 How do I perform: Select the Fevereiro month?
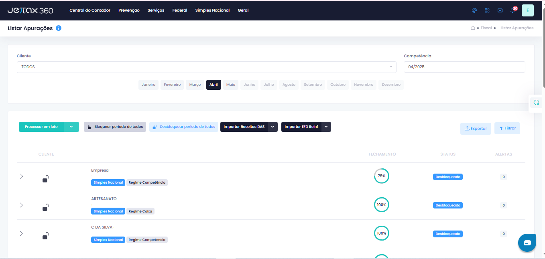point(172,85)
